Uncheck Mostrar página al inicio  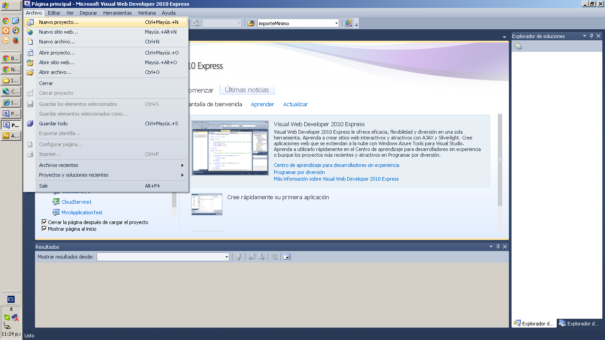point(44,229)
